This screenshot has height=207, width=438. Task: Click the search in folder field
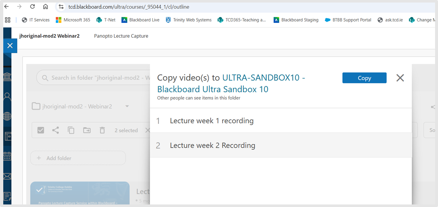point(93,78)
